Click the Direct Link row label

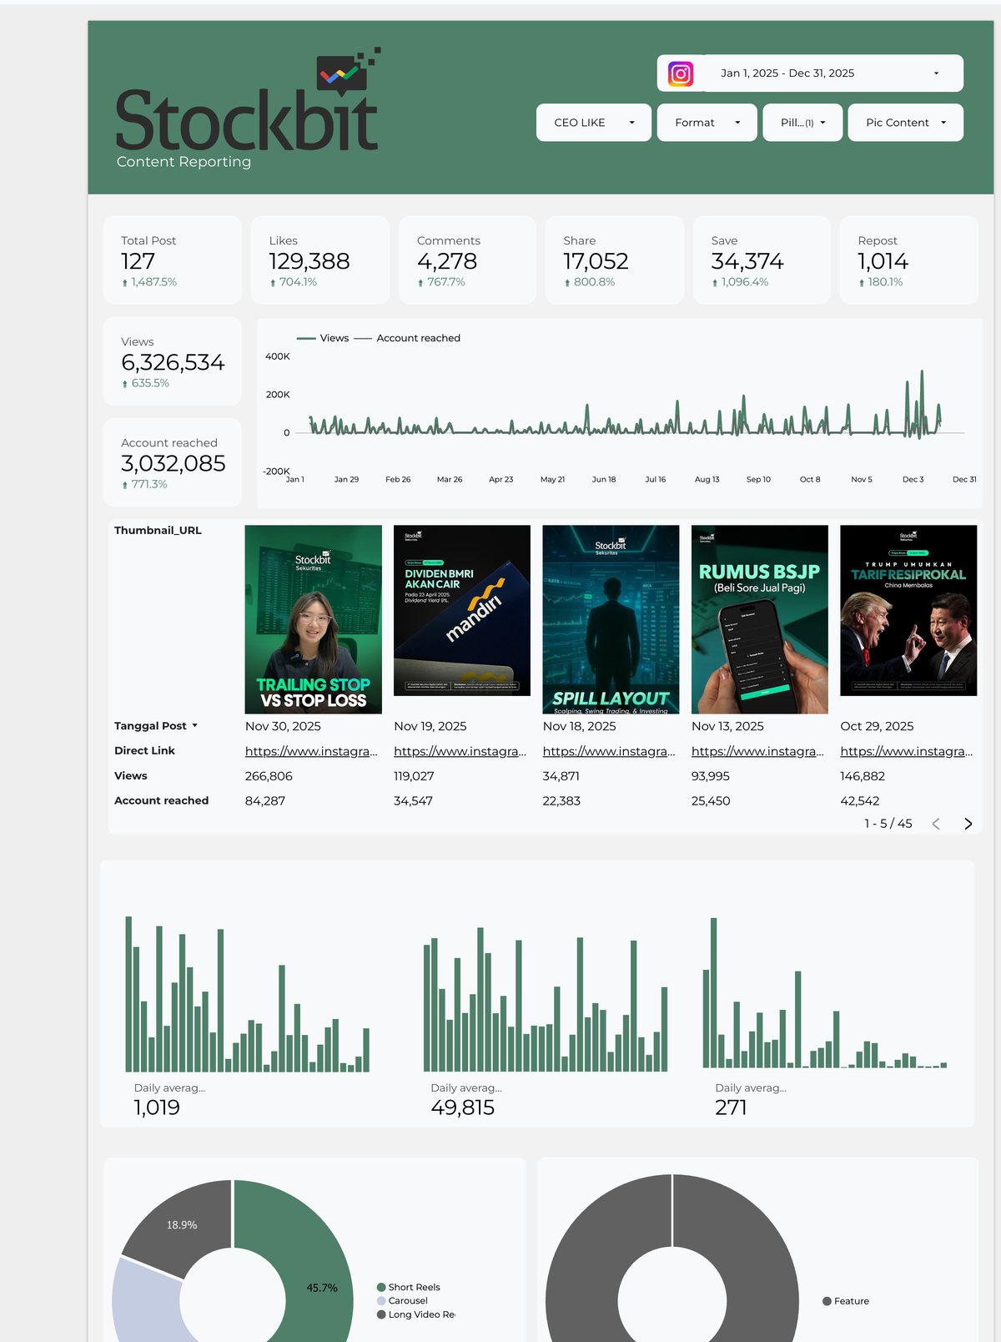click(144, 750)
